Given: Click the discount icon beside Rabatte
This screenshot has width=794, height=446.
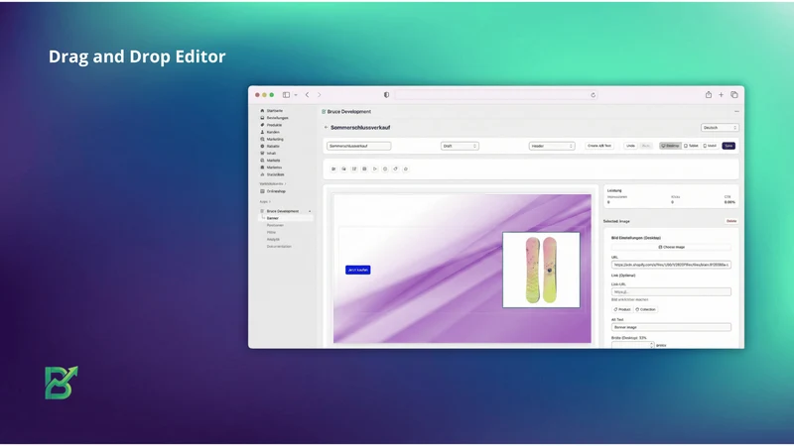Looking at the screenshot, I should (x=262, y=146).
